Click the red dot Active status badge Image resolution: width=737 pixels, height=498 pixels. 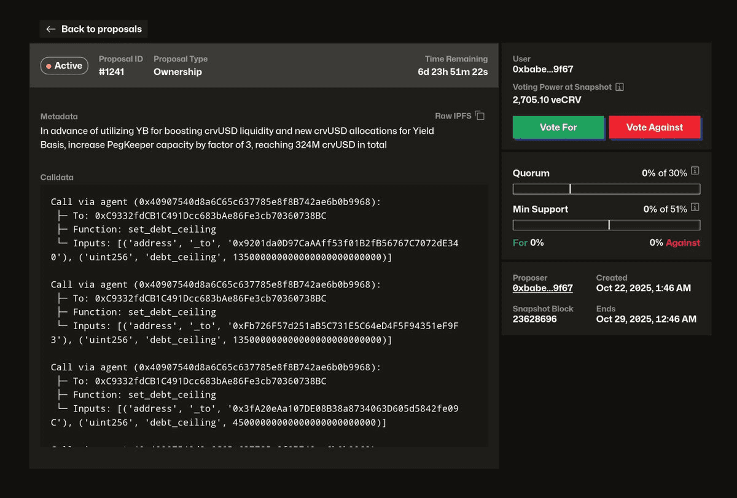(x=64, y=66)
